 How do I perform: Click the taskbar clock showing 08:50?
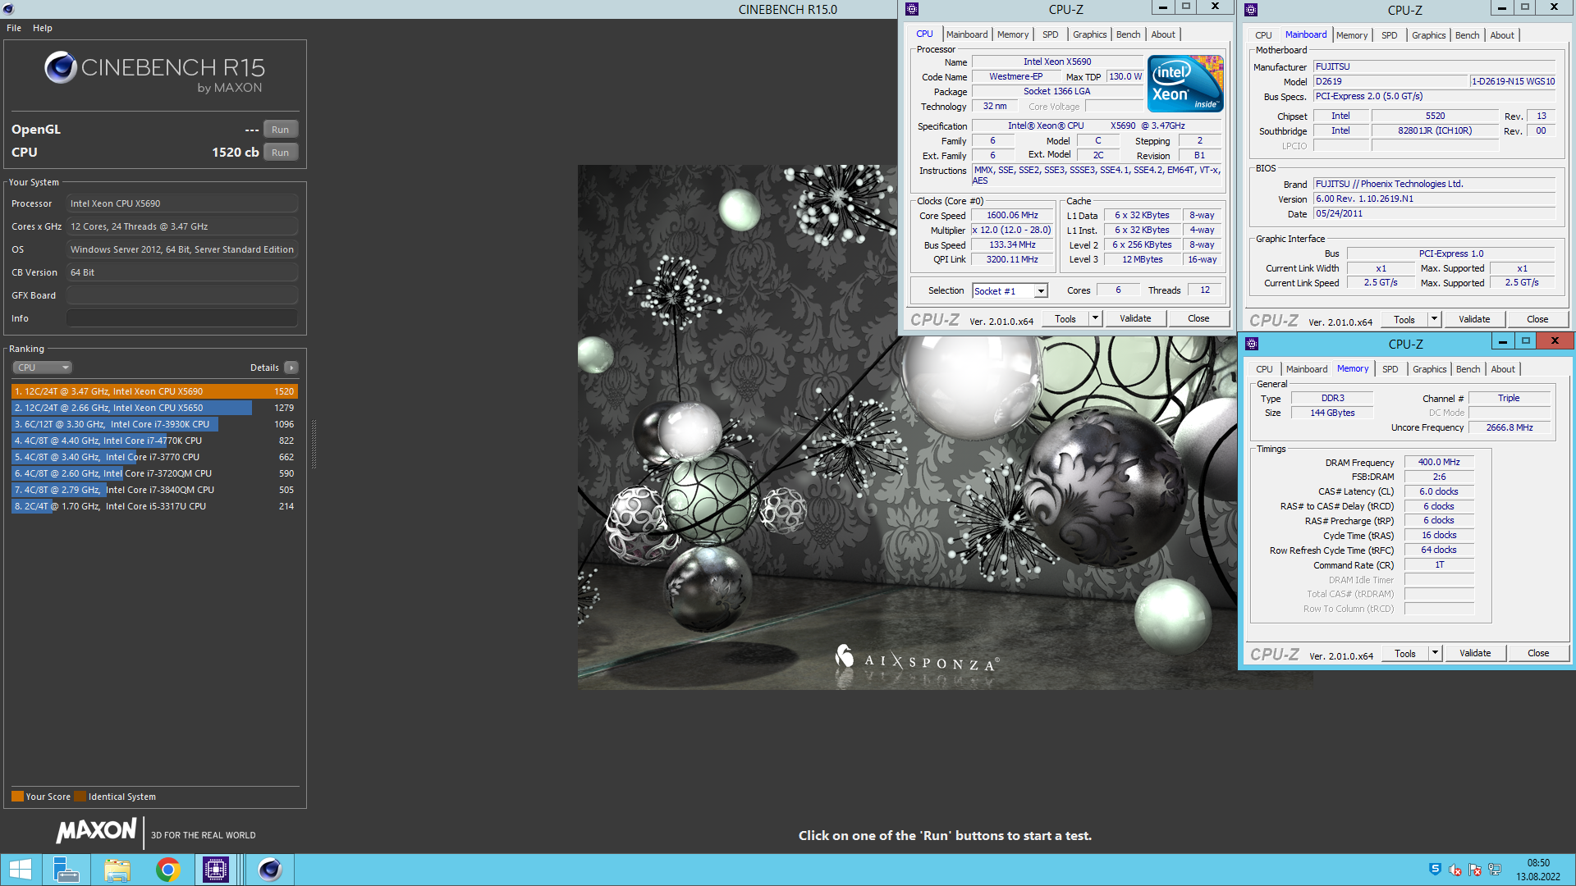point(1538,870)
